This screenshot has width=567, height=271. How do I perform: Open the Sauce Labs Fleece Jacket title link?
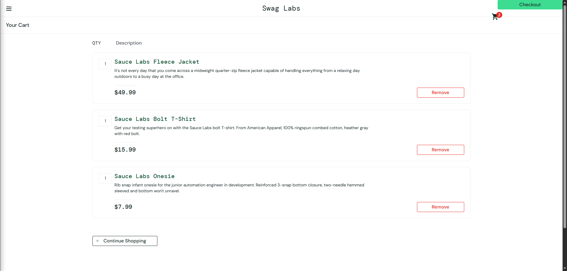(x=157, y=62)
